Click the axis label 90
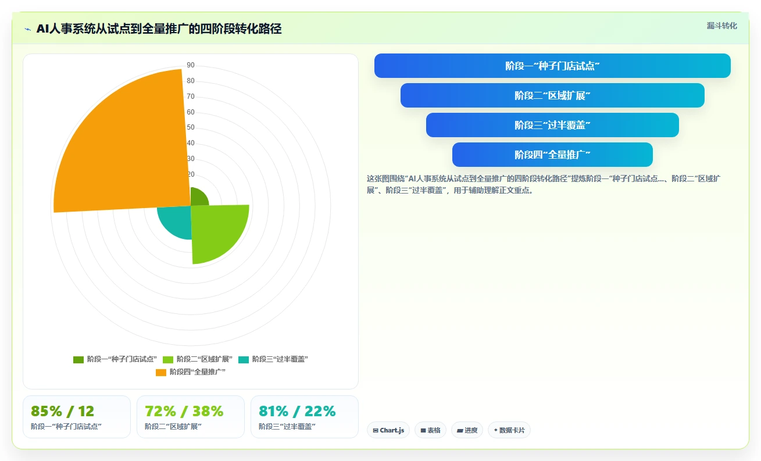The width and height of the screenshot is (761, 461). click(191, 65)
